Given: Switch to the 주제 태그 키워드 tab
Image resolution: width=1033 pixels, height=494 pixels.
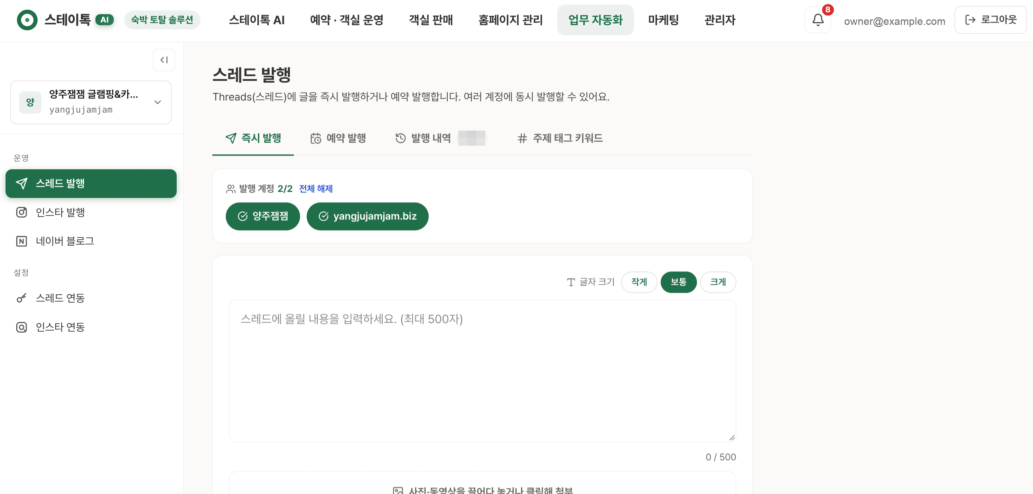Looking at the screenshot, I should pos(560,138).
